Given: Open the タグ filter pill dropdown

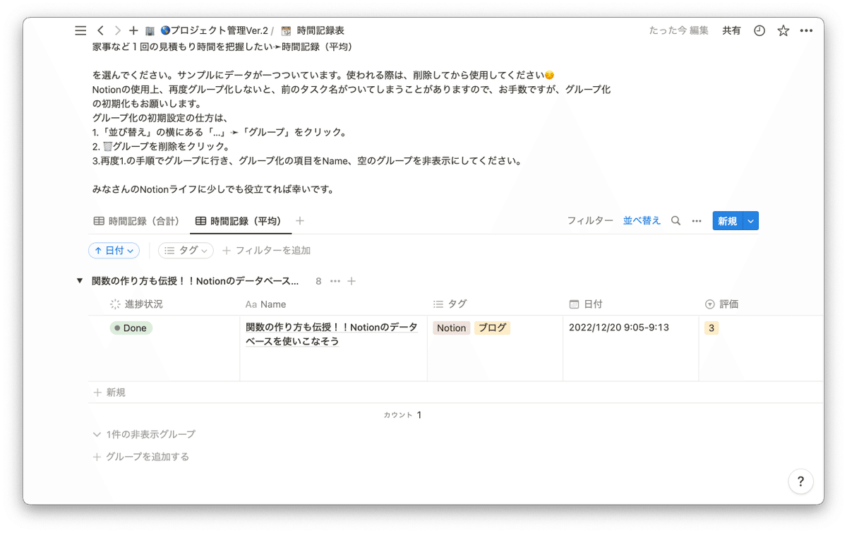Looking at the screenshot, I should [x=186, y=251].
